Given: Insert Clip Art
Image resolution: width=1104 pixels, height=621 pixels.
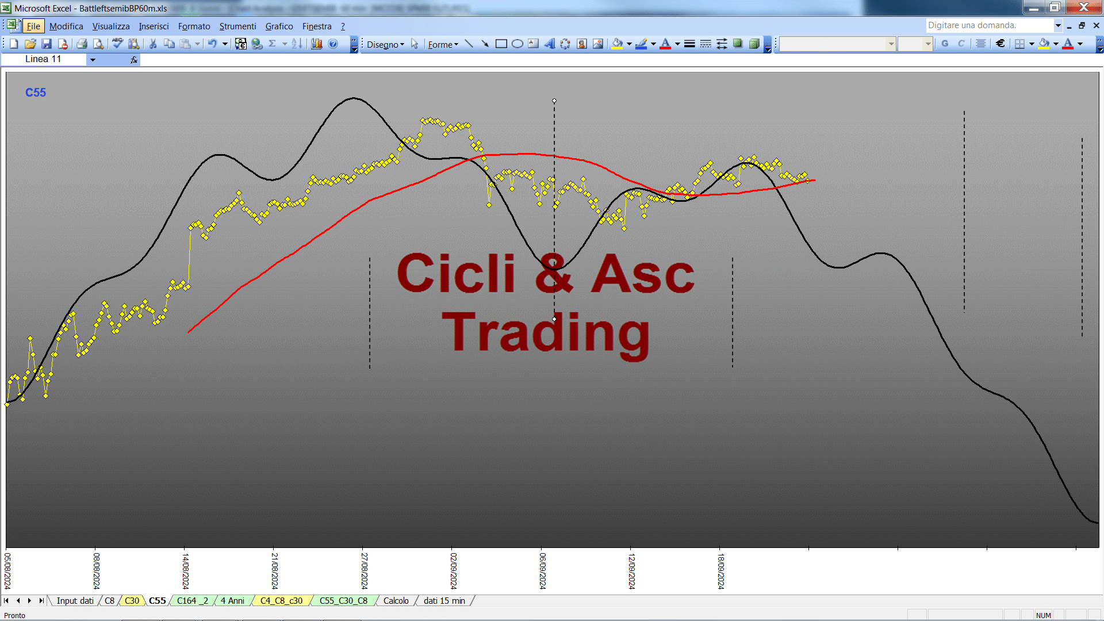Looking at the screenshot, I should click(x=582, y=44).
